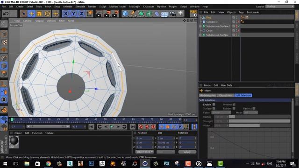Image resolution: width=299 pixels, height=168 pixels.
Task: Adjust the Strength slider
Action: click(260, 121)
